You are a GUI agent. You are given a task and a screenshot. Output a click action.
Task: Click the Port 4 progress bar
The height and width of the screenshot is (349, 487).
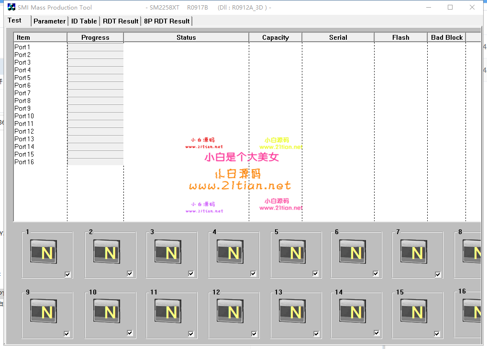click(x=95, y=70)
